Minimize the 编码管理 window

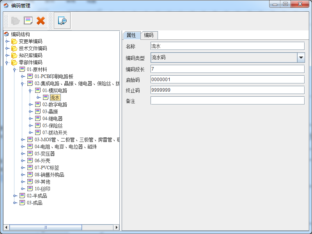tap(275, 4)
